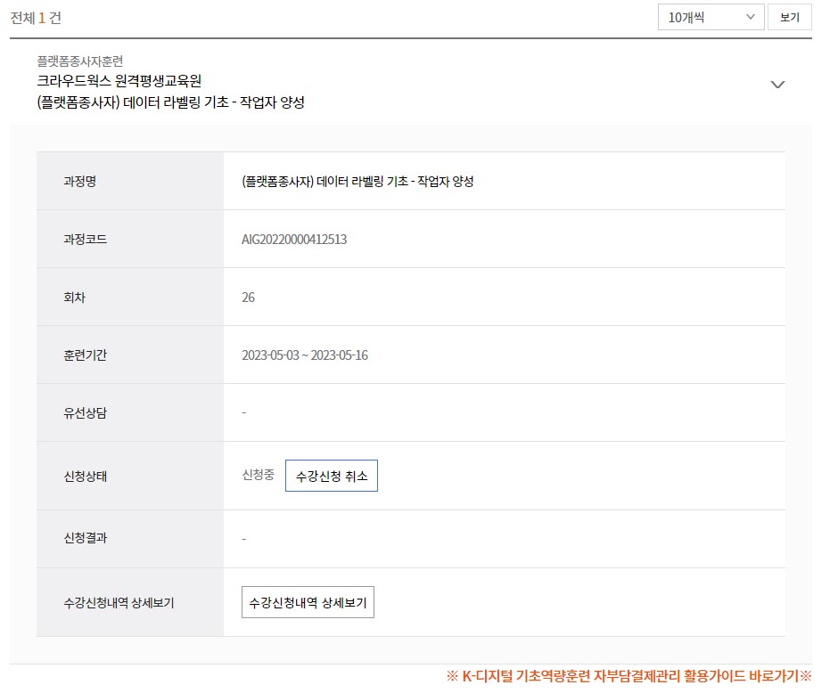
Task: Click the 유선상담 row label
Action: [85, 412]
